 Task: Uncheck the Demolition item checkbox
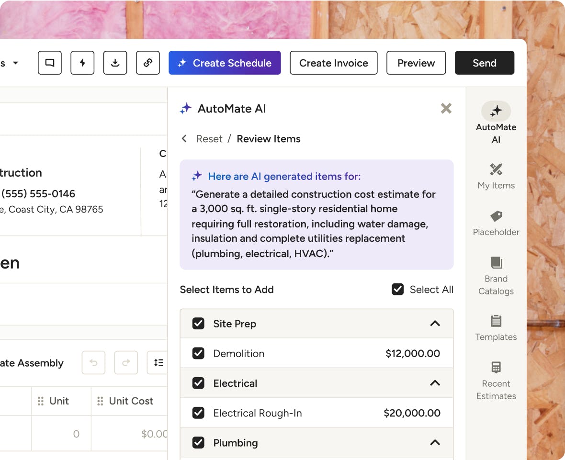click(x=198, y=353)
